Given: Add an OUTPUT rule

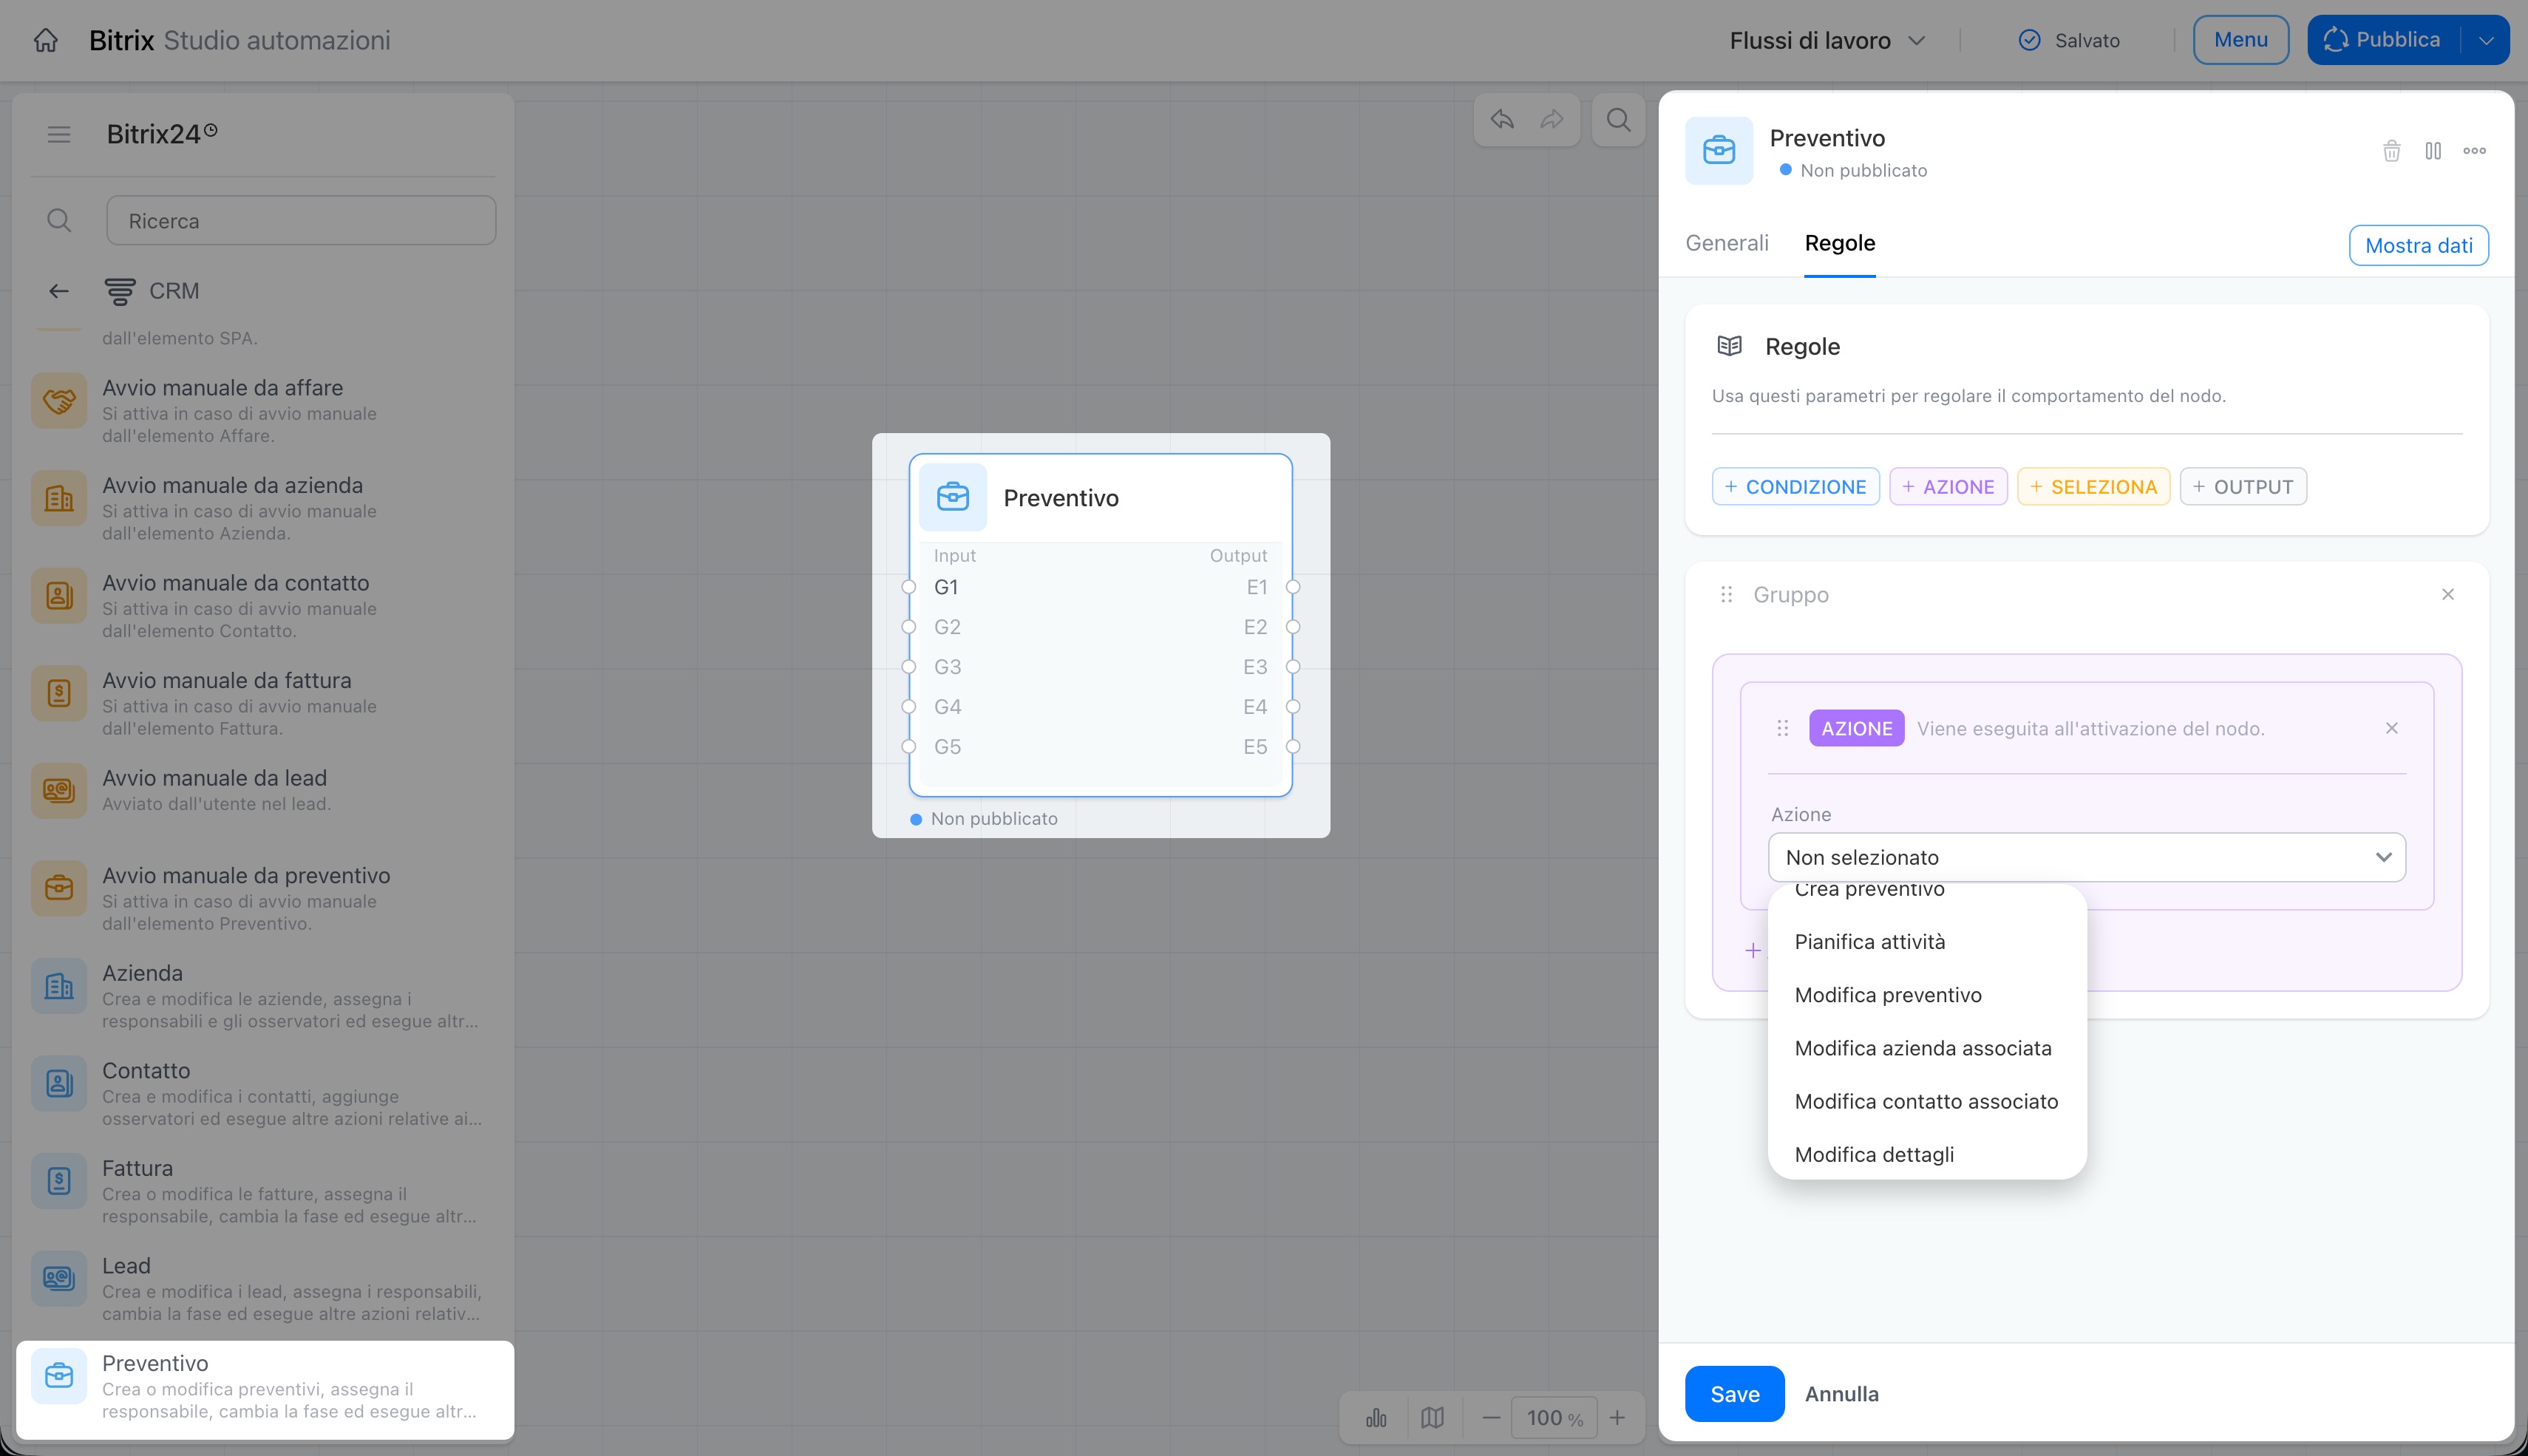Looking at the screenshot, I should 2243,487.
